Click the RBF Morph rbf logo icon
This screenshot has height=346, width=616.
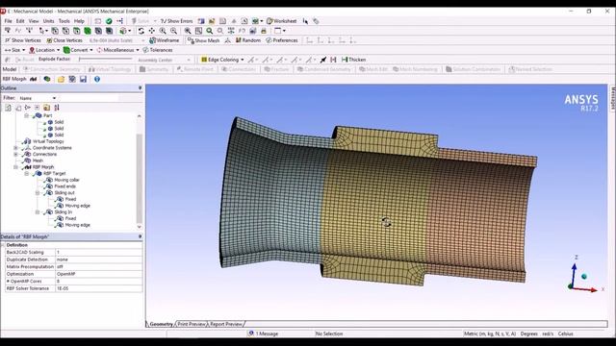pos(34,79)
